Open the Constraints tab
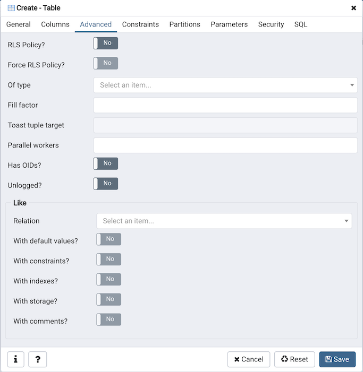 pyautogui.click(x=140, y=24)
